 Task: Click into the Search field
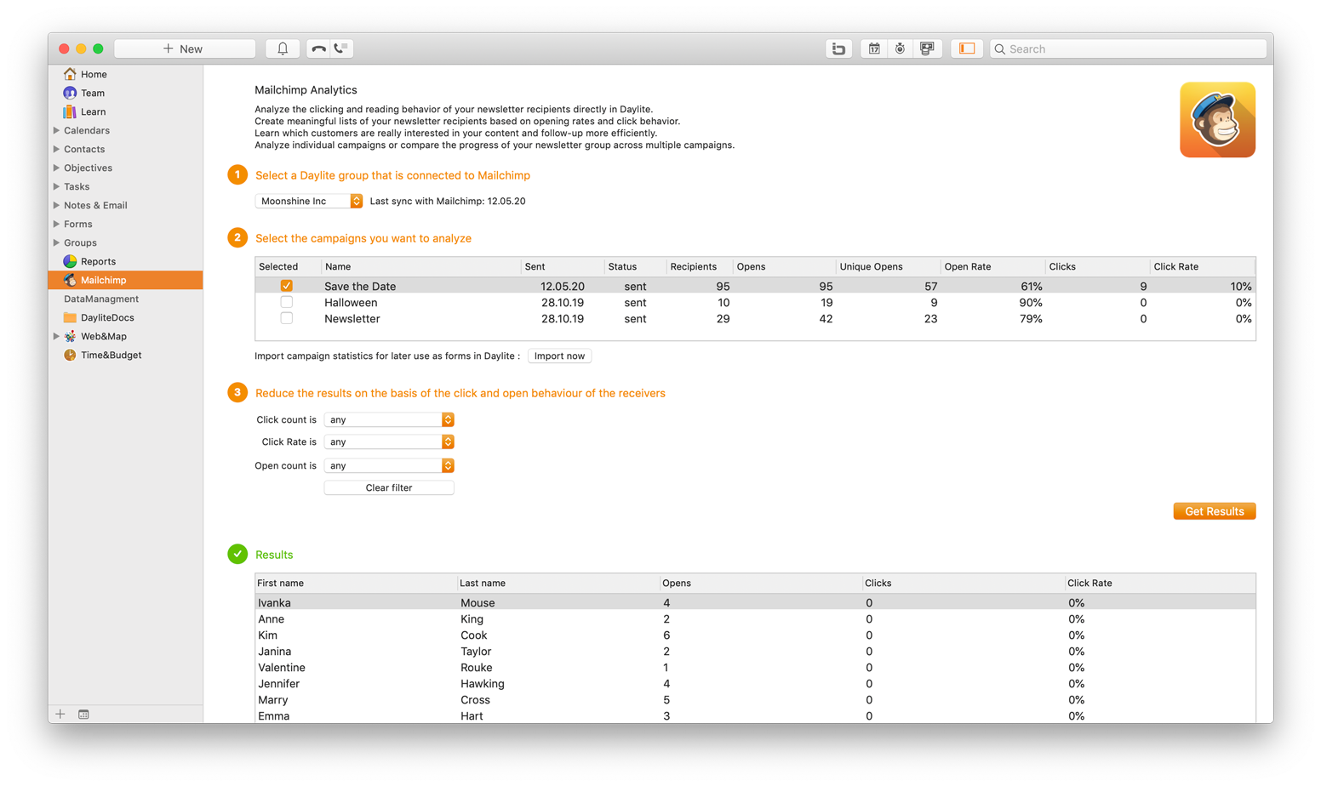(1129, 48)
